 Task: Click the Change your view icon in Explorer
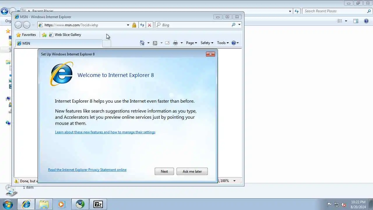340,21
